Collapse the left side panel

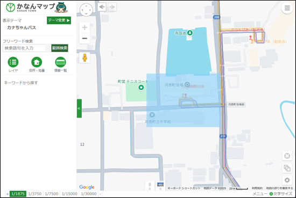pyautogui.click(x=79, y=108)
